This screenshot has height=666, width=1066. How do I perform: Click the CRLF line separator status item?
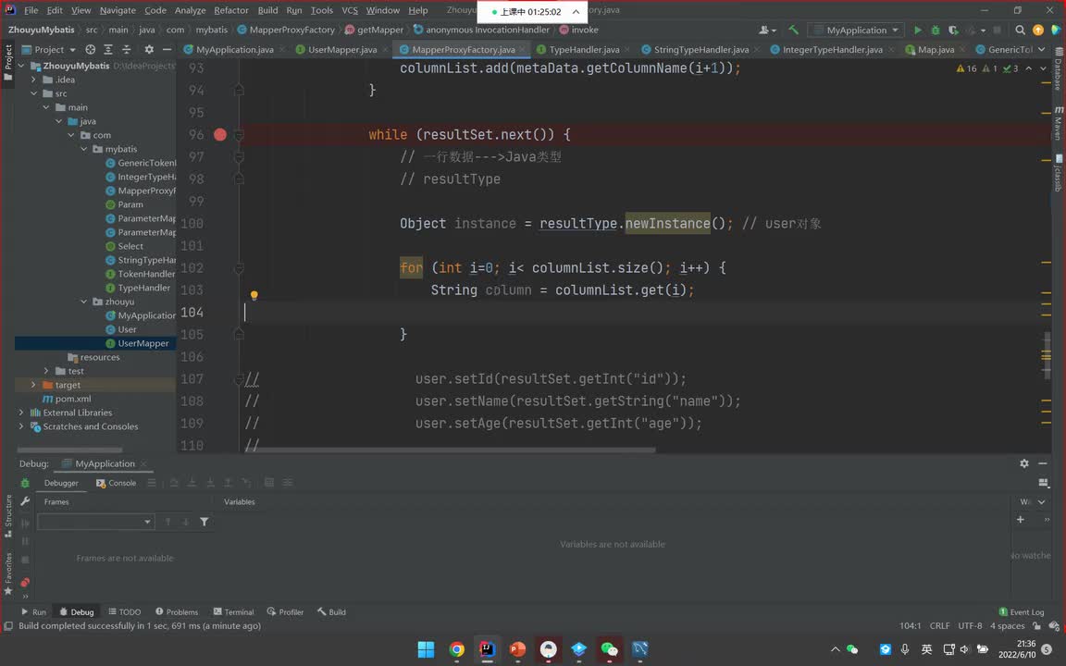(939, 626)
